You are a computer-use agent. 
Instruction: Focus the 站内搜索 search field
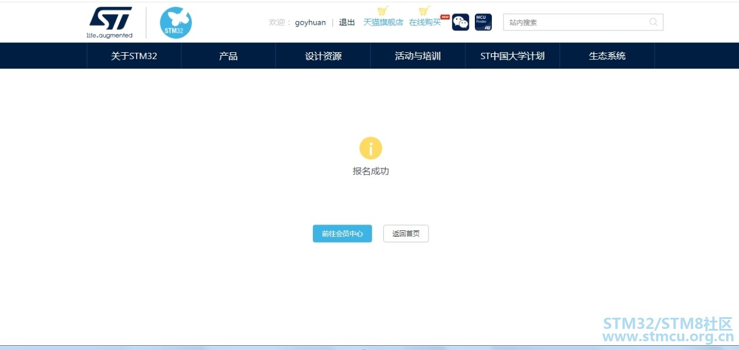(583, 22)
